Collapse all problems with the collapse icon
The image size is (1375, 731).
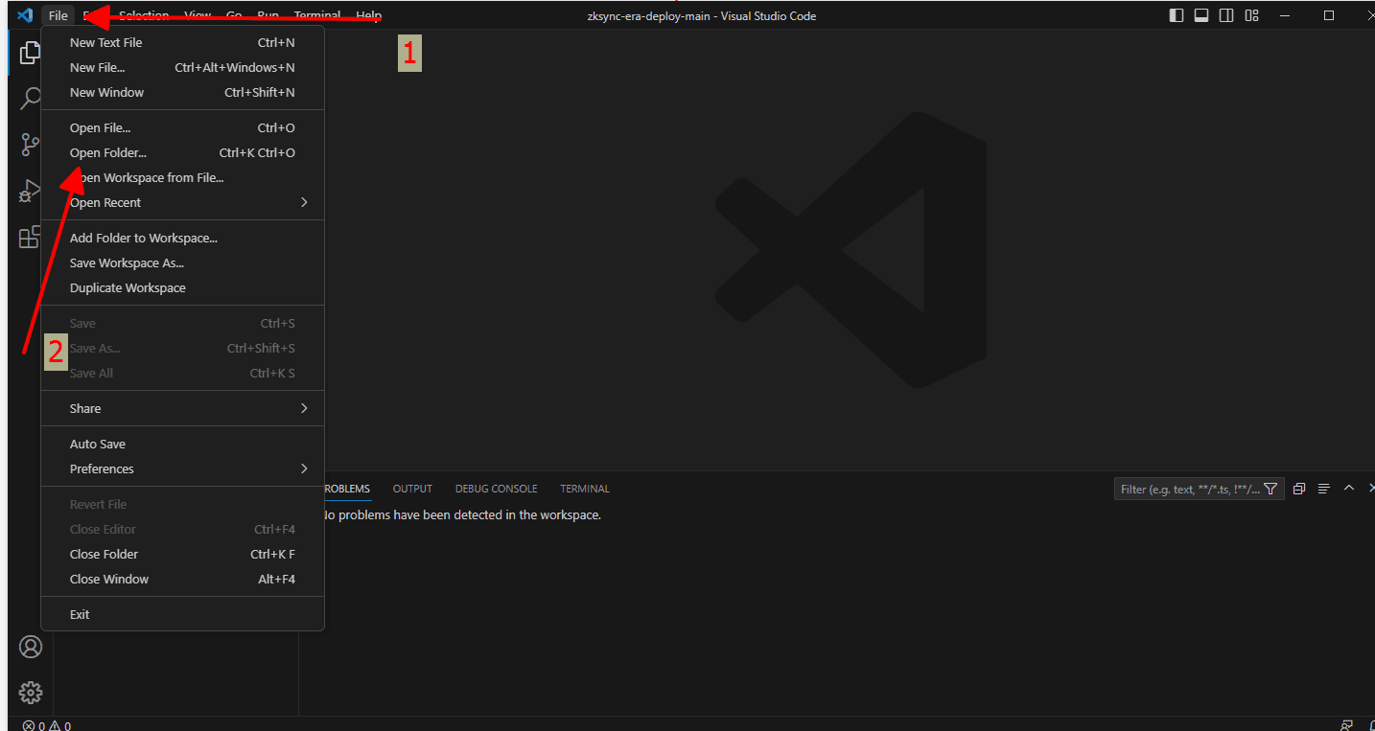point(1299,489)
